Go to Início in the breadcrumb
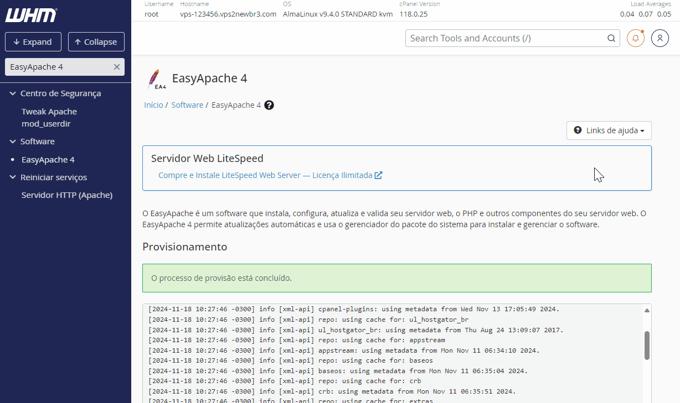This screenshot has height=403, width=680. (x=153, y=105)
